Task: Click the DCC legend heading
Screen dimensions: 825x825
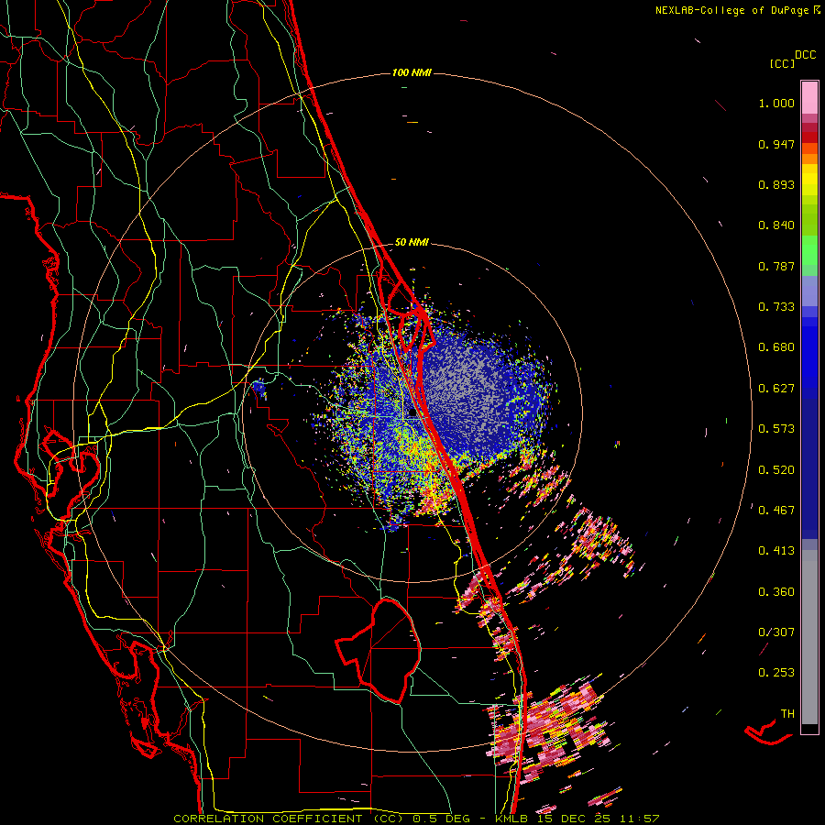Action: (x=806, y=55)
